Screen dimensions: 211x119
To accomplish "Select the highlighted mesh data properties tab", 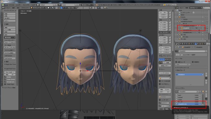I will 196,44.
